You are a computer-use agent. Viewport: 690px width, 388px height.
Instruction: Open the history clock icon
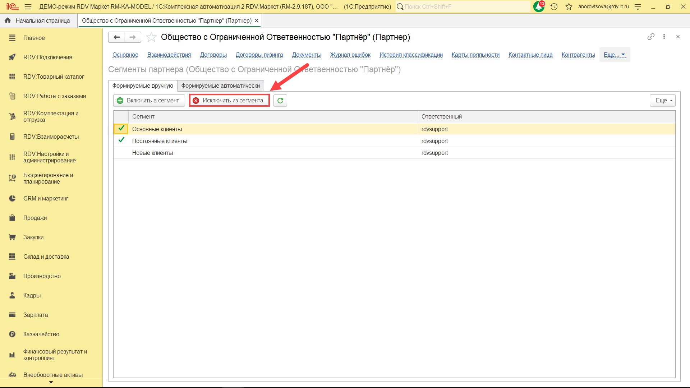click(554, 6)
